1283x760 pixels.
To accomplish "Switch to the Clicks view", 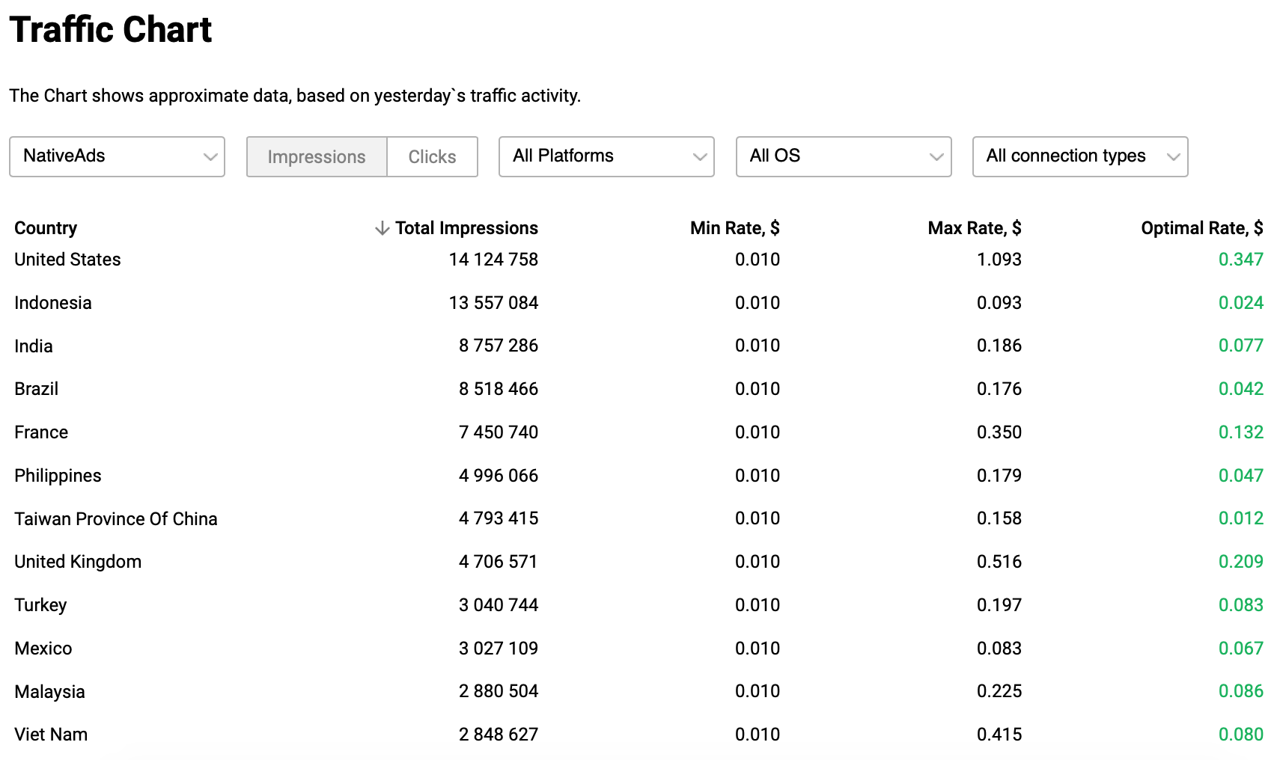I will click(432, 157).
